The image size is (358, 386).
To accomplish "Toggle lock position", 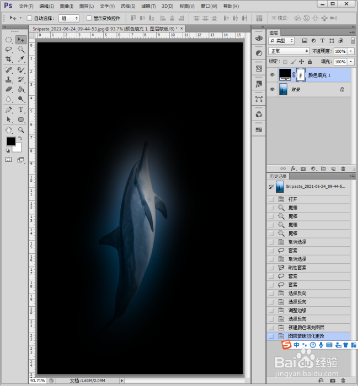I will tap(302, 62).
